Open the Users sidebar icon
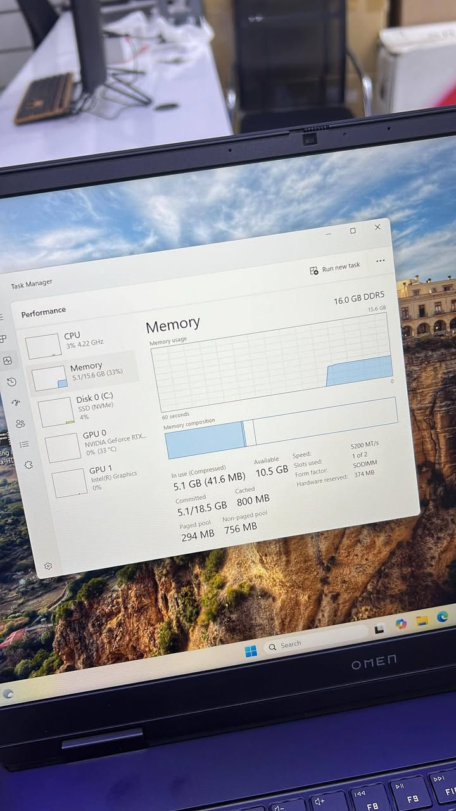 pos(20,423)
